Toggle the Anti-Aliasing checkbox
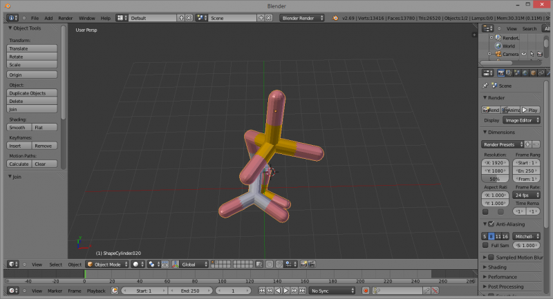553x299 pixels. (x=491, y=224)
